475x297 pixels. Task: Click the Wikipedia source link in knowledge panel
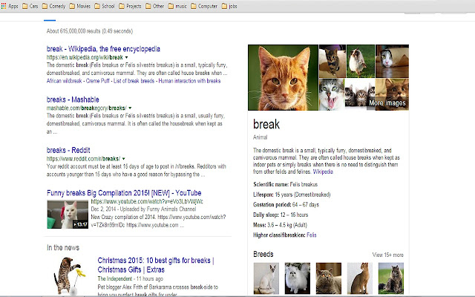323,172
